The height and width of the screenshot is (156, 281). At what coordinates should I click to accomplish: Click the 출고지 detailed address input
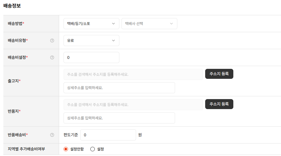(119, 88)
